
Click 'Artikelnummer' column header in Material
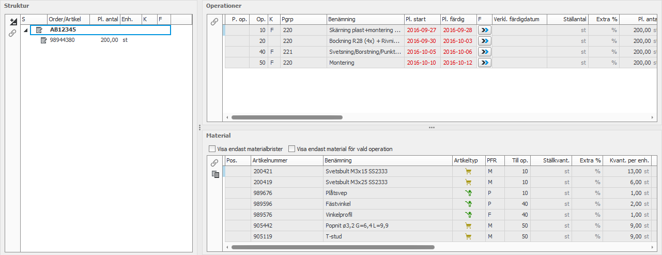click(286, 160)
